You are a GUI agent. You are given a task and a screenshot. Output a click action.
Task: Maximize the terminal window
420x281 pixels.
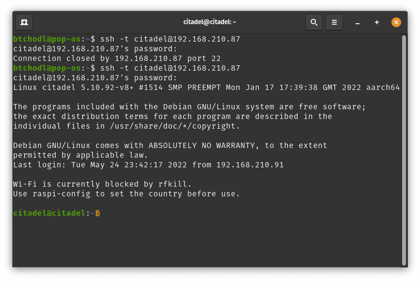point(376,22)
